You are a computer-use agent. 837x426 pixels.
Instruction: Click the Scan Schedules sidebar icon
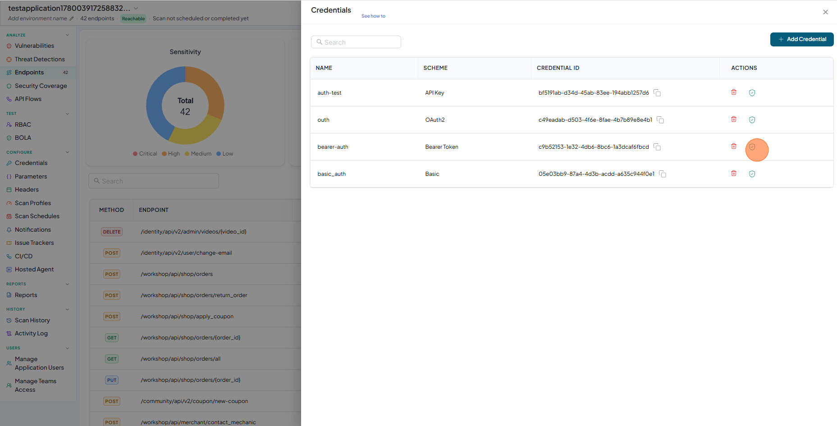point(9,216)
